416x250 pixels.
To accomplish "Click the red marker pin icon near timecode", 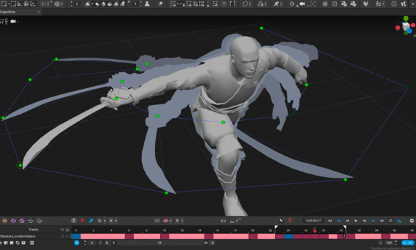I will point(290,221).
